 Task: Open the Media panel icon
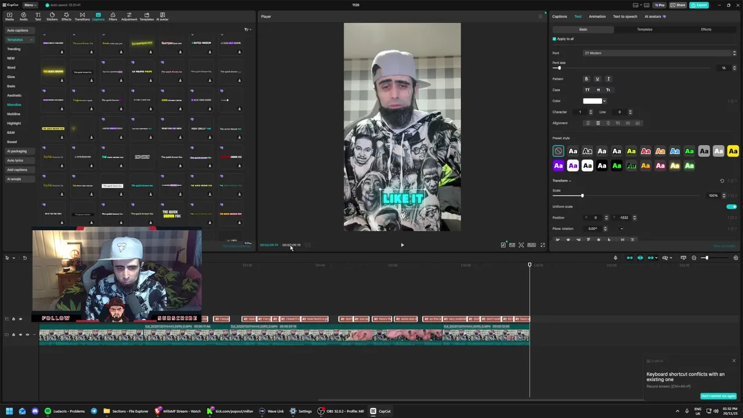coord(9,16)
